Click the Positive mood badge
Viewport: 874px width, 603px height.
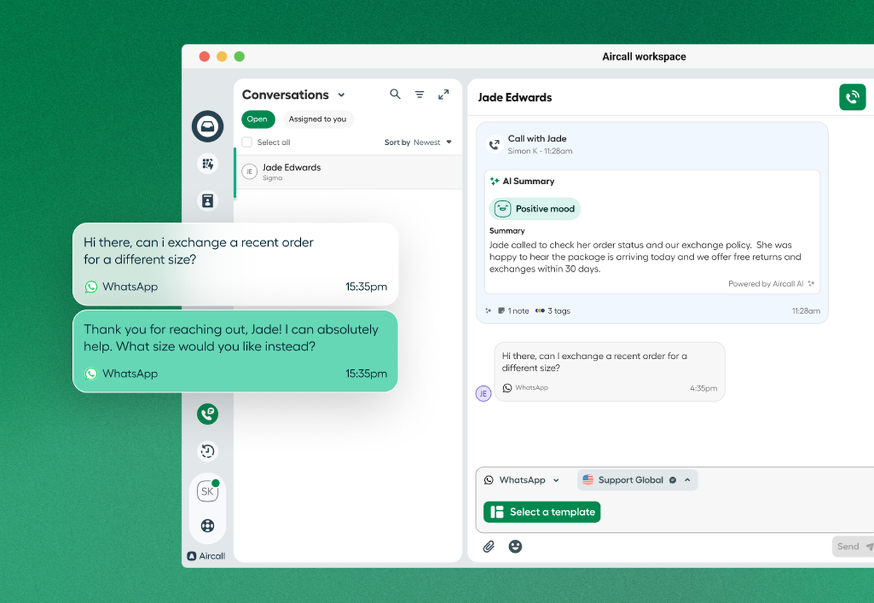pyautogui.click(x=535, y=209)
